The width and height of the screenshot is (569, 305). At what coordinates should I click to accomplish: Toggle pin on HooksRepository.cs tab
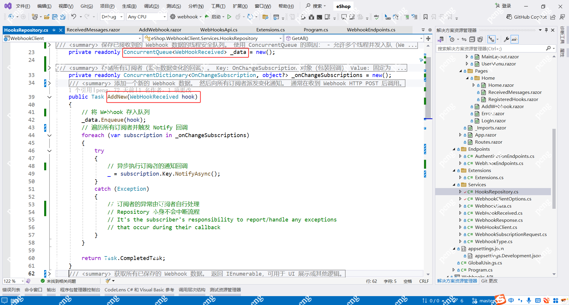(x=54, y=30)
